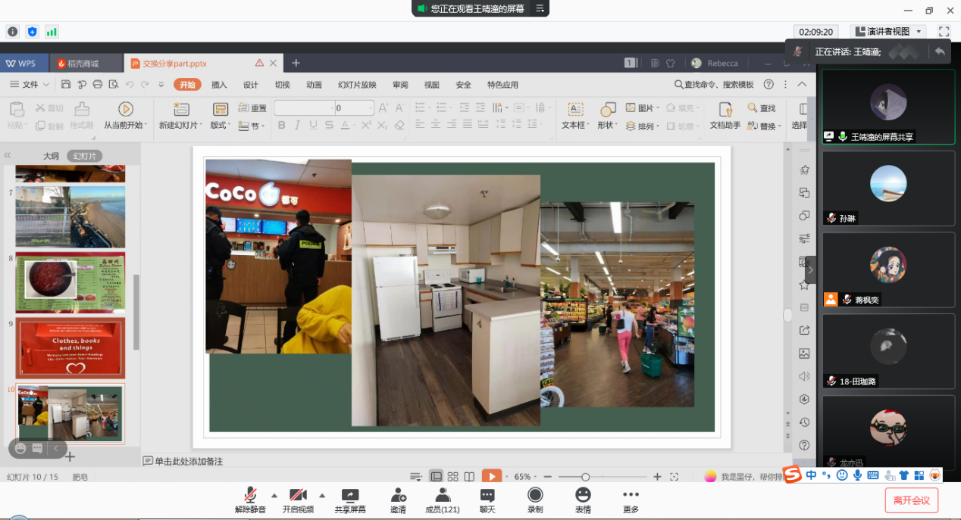Expand video options arrow next to 开启视频
This screenshot has height=520, width=961.
tap(322, 496)
